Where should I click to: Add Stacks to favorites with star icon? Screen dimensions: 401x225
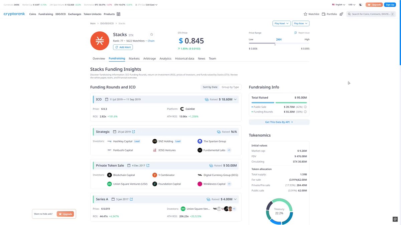151,34
